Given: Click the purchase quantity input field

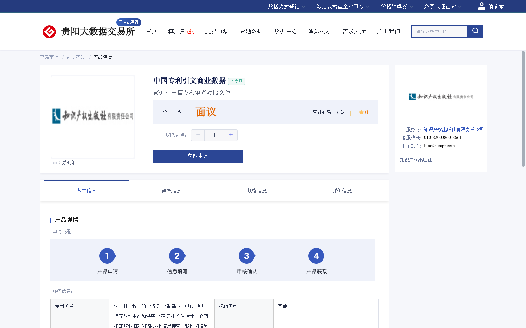Looking at the screenshot, I should click(214, 135).
